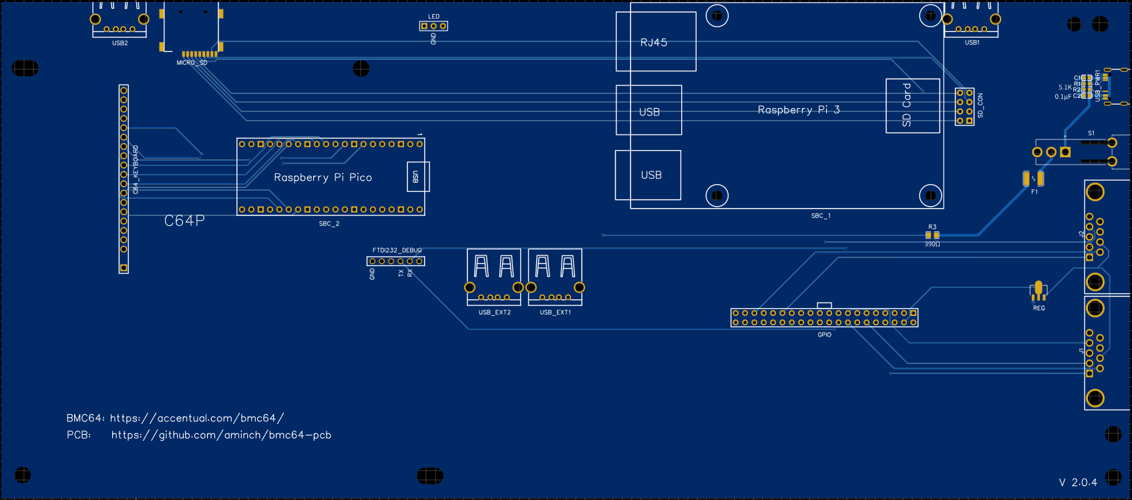Click the USB_EXT2 connector label

(494, 312)
